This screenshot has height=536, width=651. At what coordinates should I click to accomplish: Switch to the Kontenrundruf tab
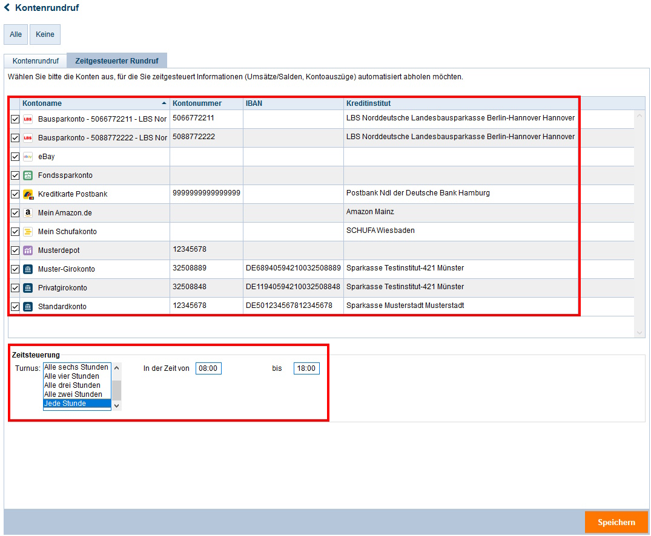pos(36,61)
